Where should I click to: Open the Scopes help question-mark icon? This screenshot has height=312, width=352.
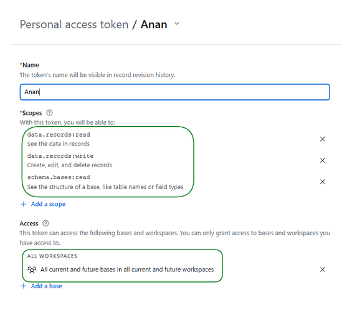pyautogui.click(x=49, y=112)
